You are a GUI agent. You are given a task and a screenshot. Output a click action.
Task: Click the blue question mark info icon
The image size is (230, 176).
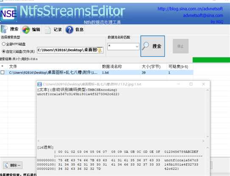[69, 30]
